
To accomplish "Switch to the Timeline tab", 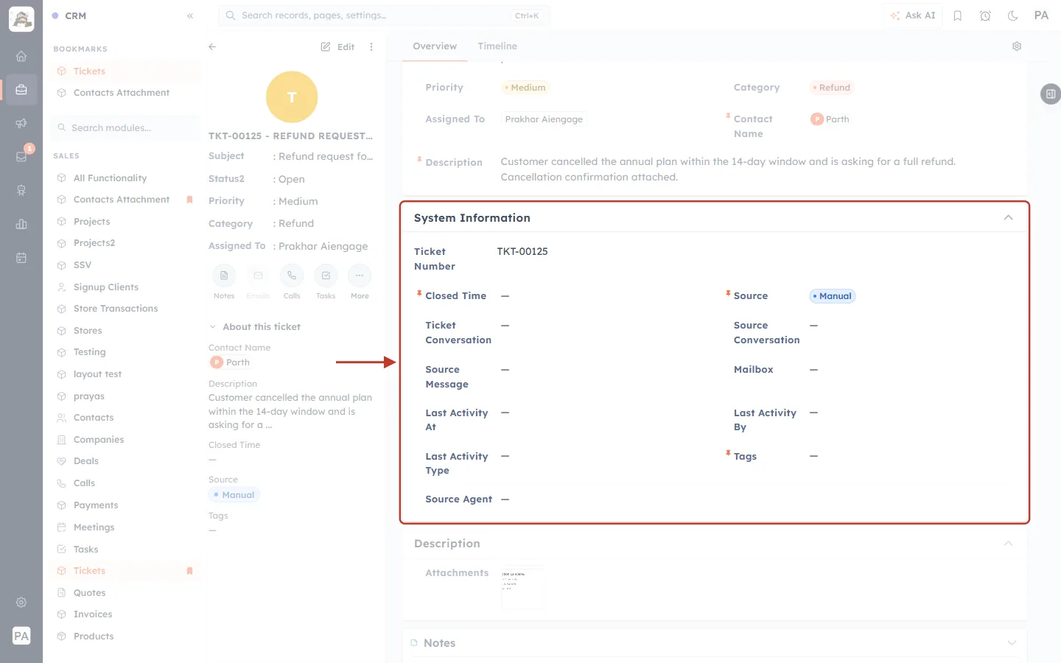I will tap(497, 46).
